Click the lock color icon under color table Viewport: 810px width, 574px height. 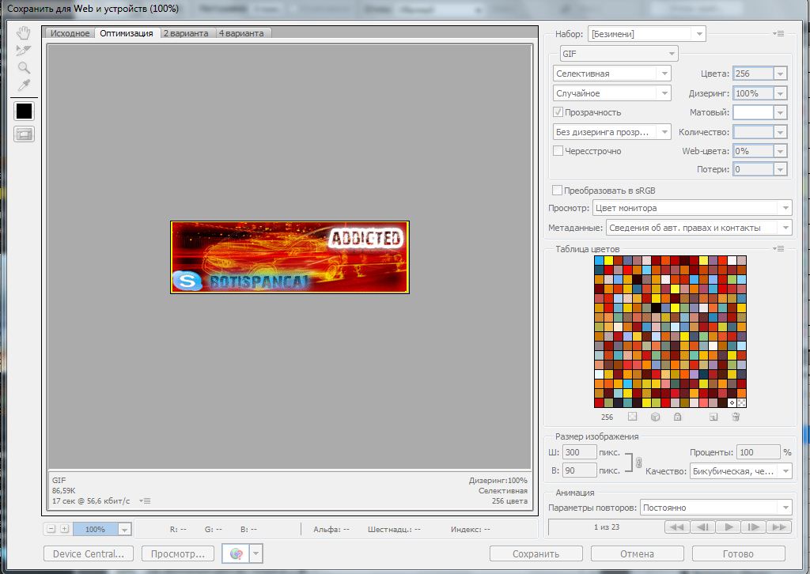678,417
